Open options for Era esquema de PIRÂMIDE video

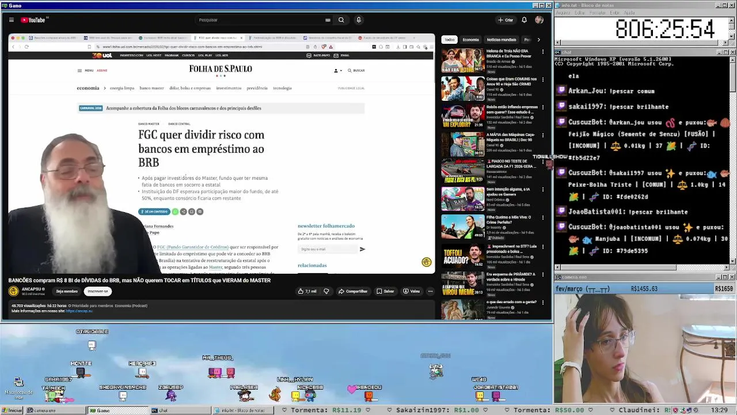(542, 274)
